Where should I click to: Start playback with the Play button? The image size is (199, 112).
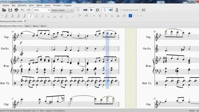(x=91, y=10)
